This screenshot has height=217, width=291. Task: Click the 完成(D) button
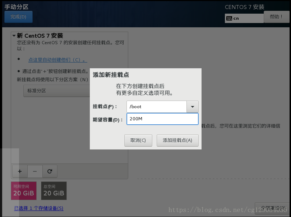18,17
